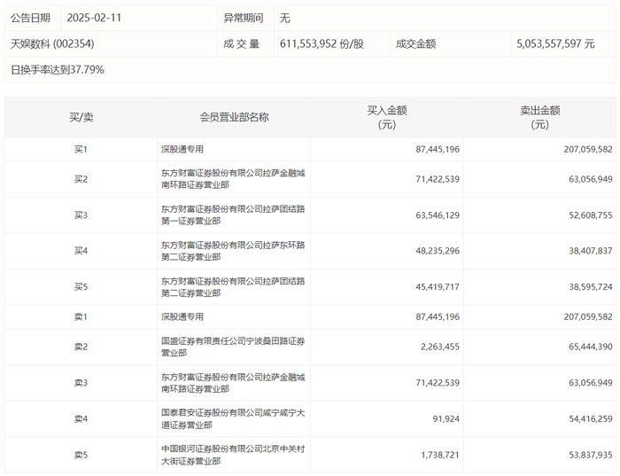The height and width of the screenshot is (476, 620).
Task: Select buy amount 71,422,539 in 买2 row
Action: coord(438,179)
